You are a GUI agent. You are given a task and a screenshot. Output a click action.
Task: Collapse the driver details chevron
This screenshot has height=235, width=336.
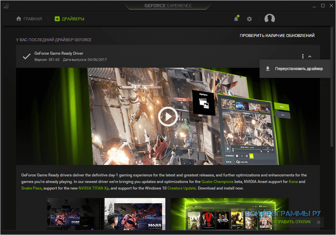coord(310,56)
